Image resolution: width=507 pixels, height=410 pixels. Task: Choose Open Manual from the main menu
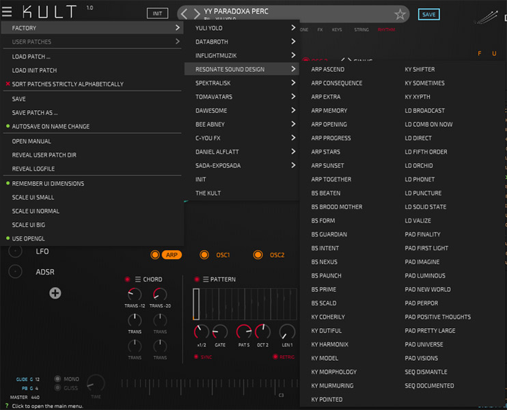pos(31,141)
